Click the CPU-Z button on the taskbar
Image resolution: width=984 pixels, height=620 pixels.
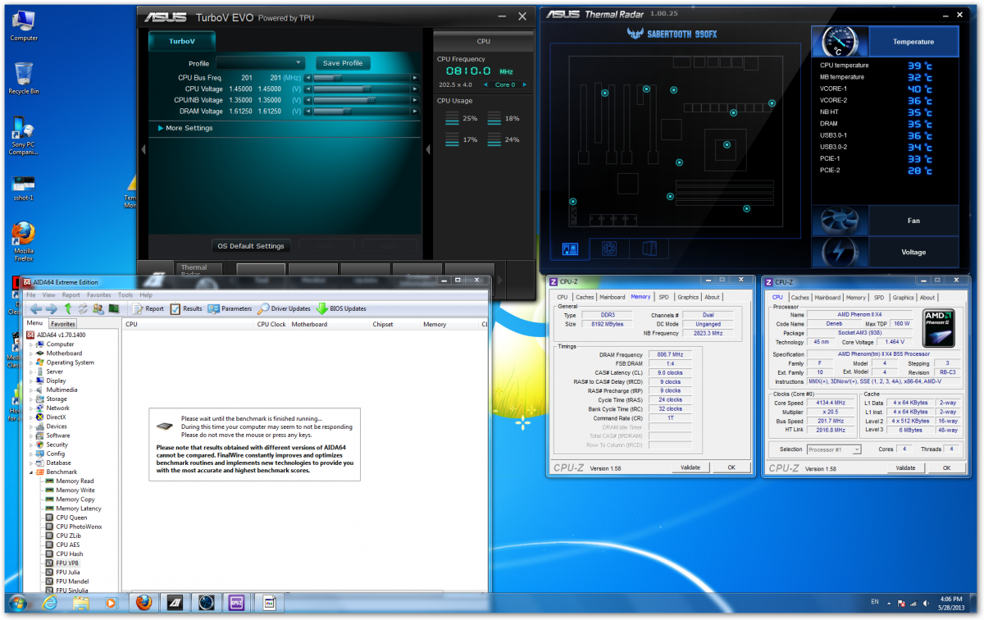238,604
